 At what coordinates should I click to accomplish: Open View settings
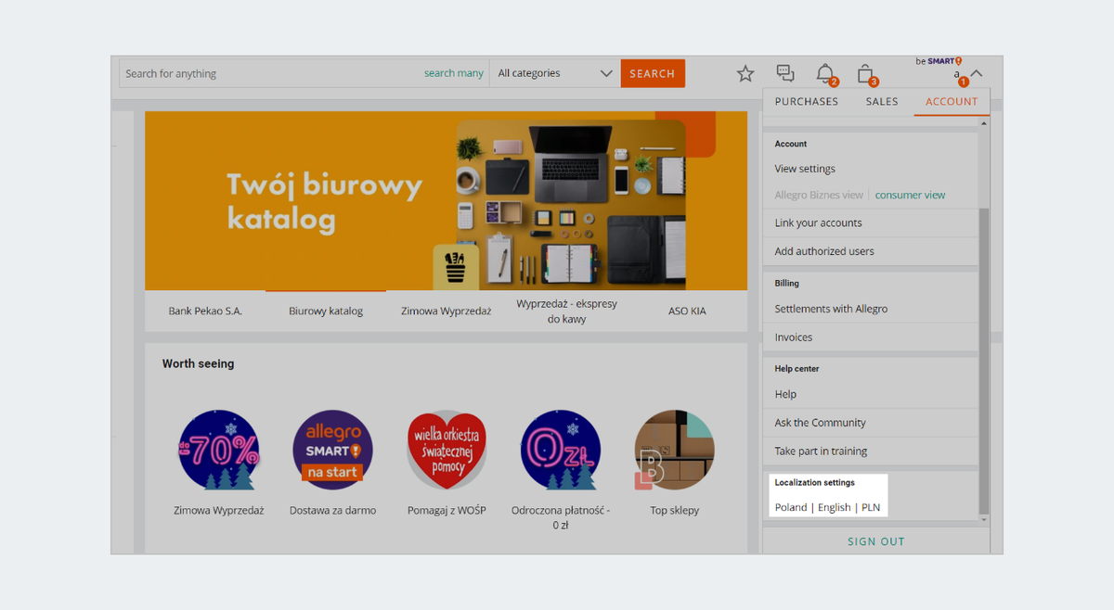click(x=805, y=169)
